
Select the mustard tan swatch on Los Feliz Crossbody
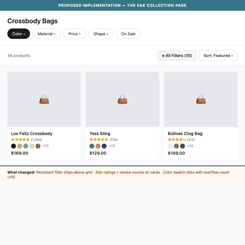tap(20, 146)
